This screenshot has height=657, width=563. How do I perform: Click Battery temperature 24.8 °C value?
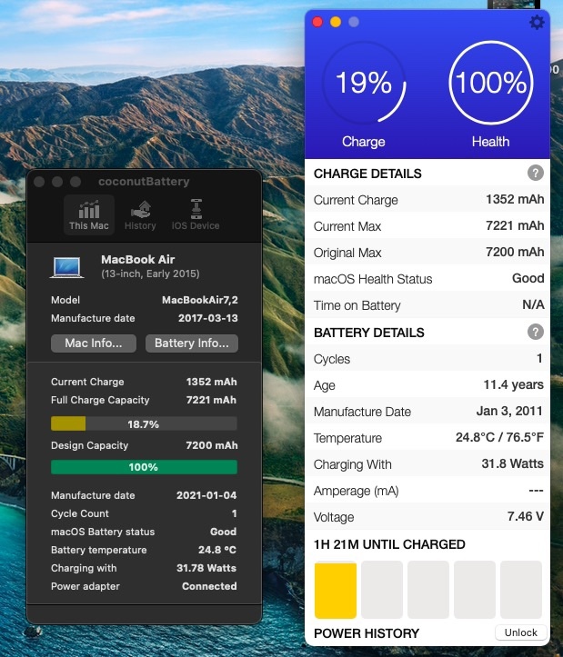(217, 550)
